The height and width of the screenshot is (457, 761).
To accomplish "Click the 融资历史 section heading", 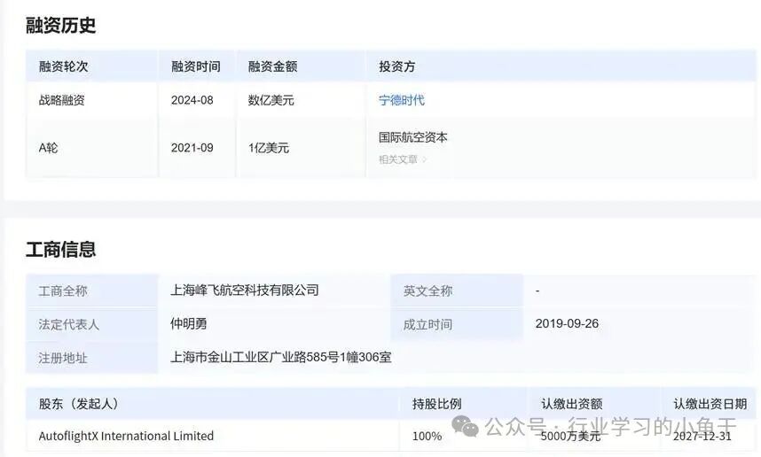I will (60, 25).
